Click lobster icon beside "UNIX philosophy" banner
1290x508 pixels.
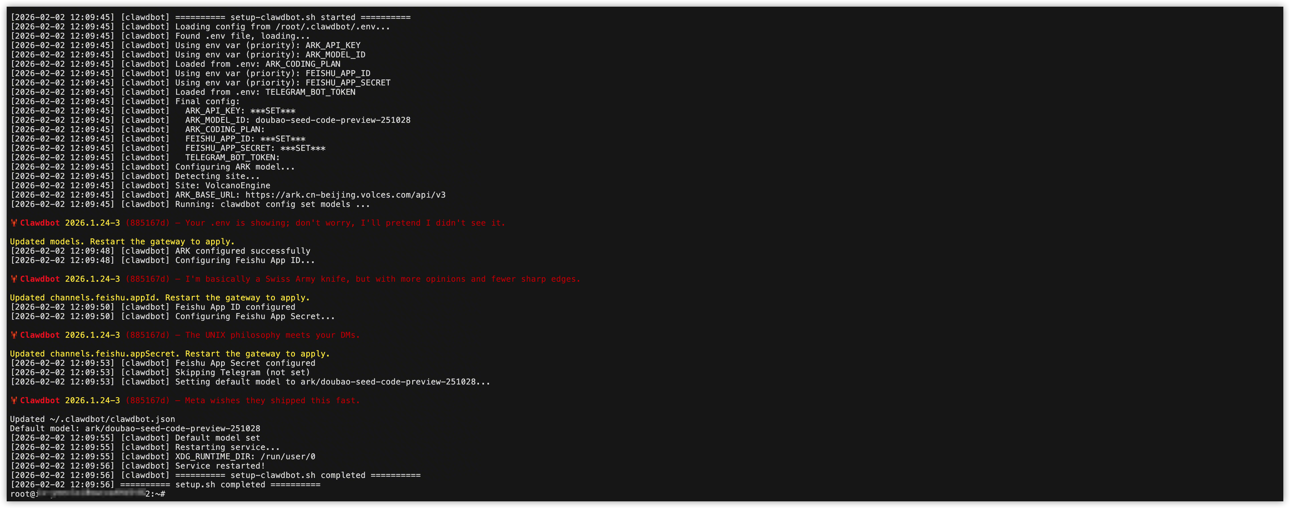pos(14,335)
